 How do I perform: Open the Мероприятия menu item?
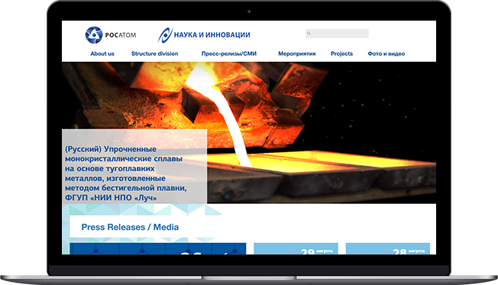297,53
